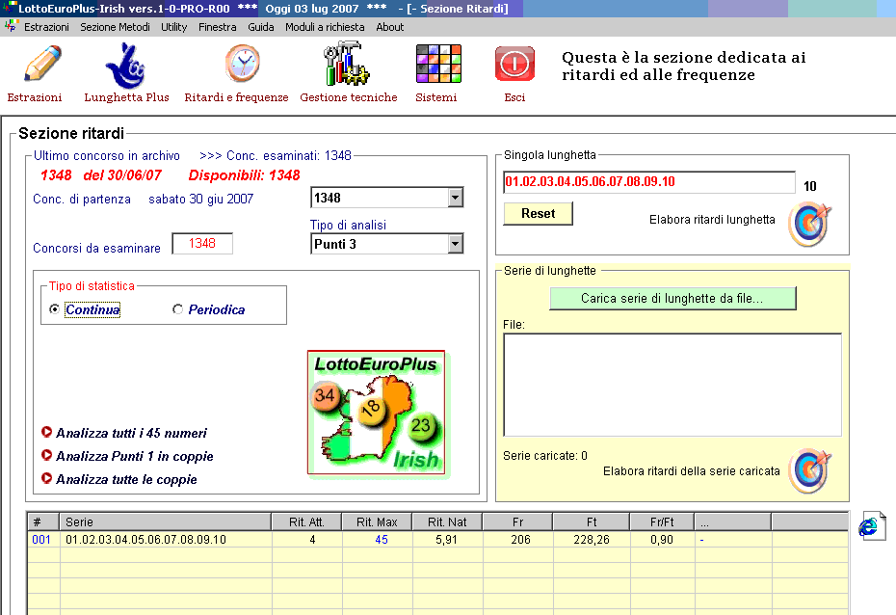Open Gestione tecniche tools icon
This screenshot has height=615, width=896.
[x=346, y=64]
